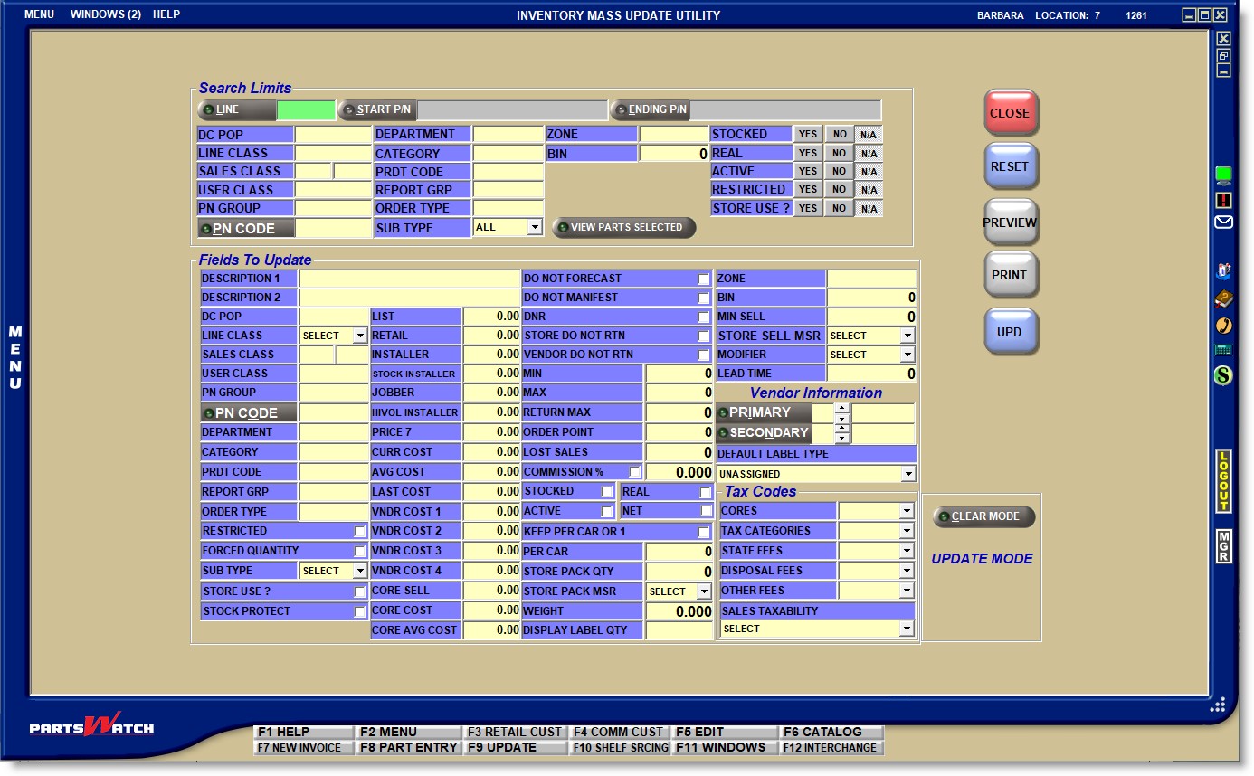Open the WINDOWS (2) menu

[105, 14]
